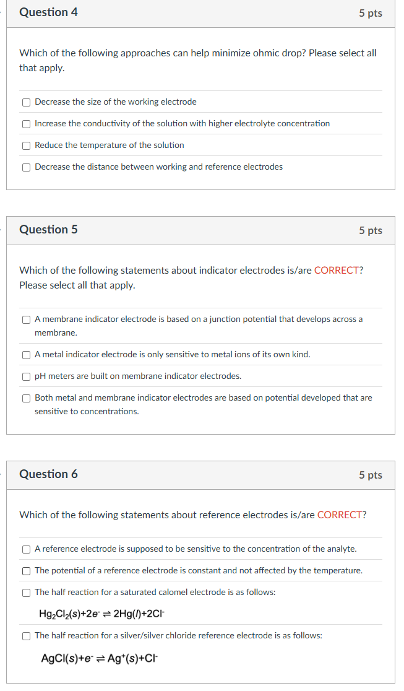The height and width of the screenshot is (691, 404).
Task: Check "Decrease the size of the working electrode"
Action: pos(26,102)
